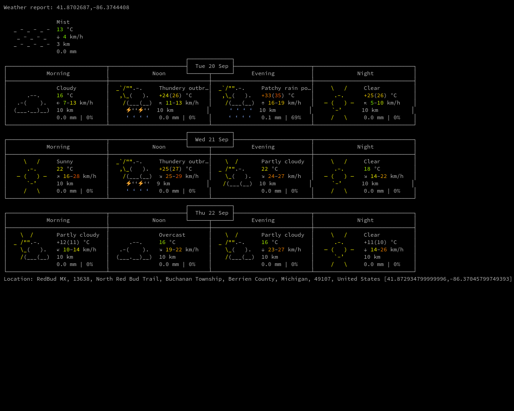Click the '14-26 km/h' wind Thursday night
Viewport: 514px width, 411px height.
point(384,250)
